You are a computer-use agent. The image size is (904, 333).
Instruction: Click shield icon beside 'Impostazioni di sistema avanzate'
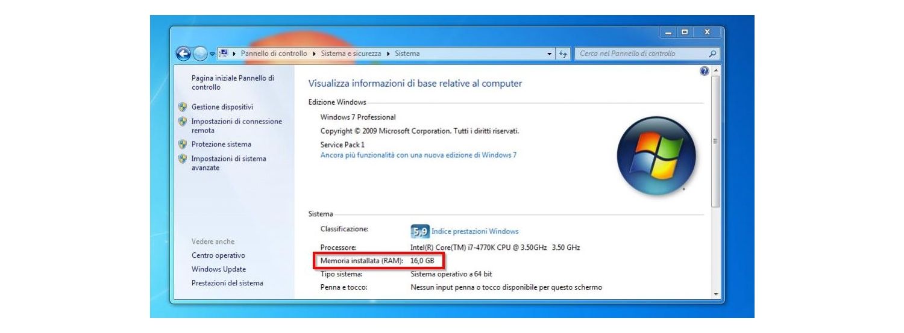coord(183,158)
